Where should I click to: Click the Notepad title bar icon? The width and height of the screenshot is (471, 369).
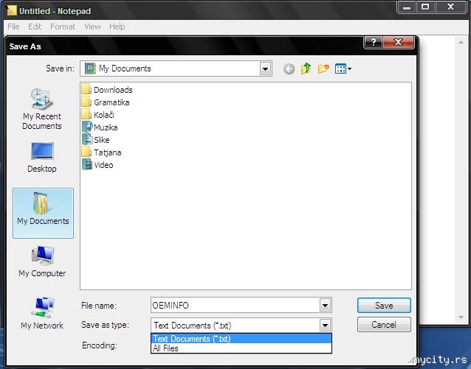coord(12,11)
